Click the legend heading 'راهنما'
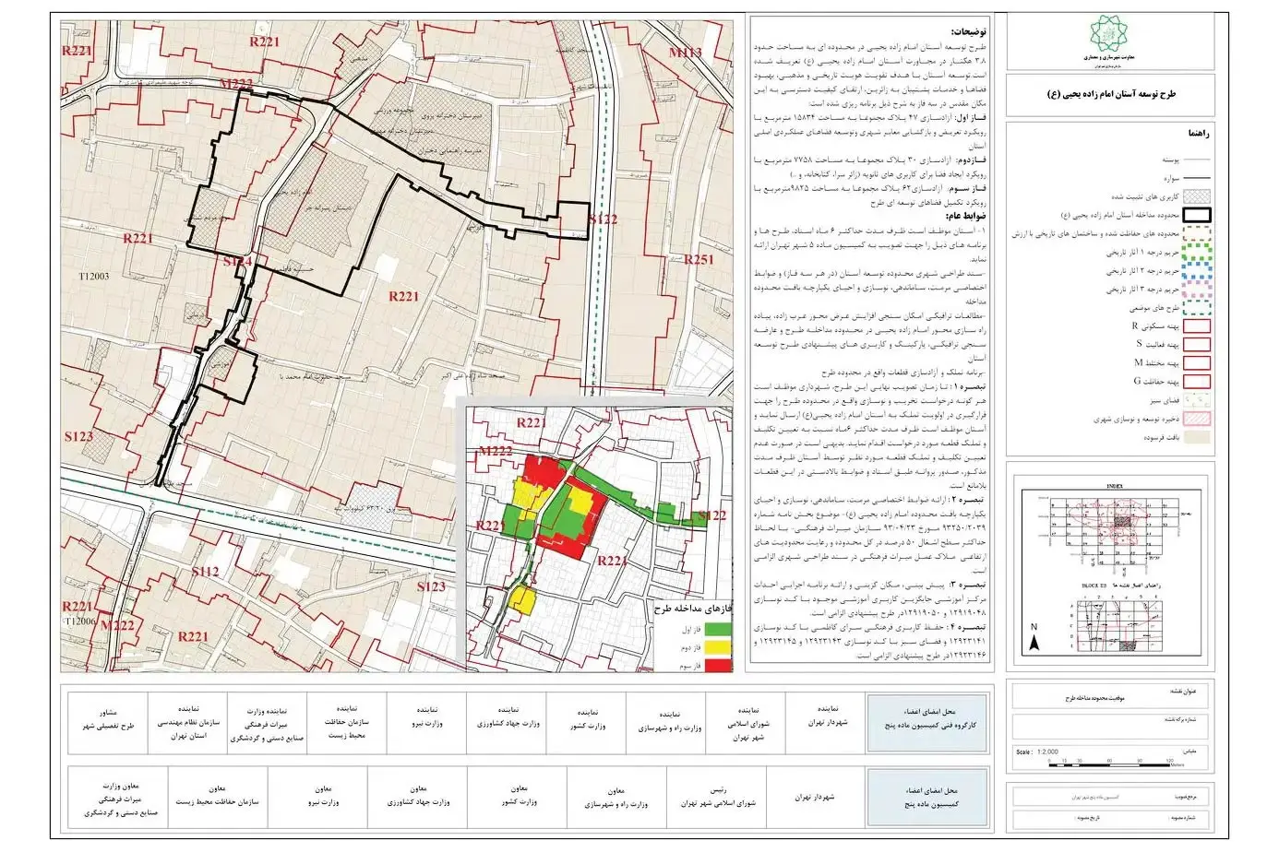 click(x=1198, y=134)
